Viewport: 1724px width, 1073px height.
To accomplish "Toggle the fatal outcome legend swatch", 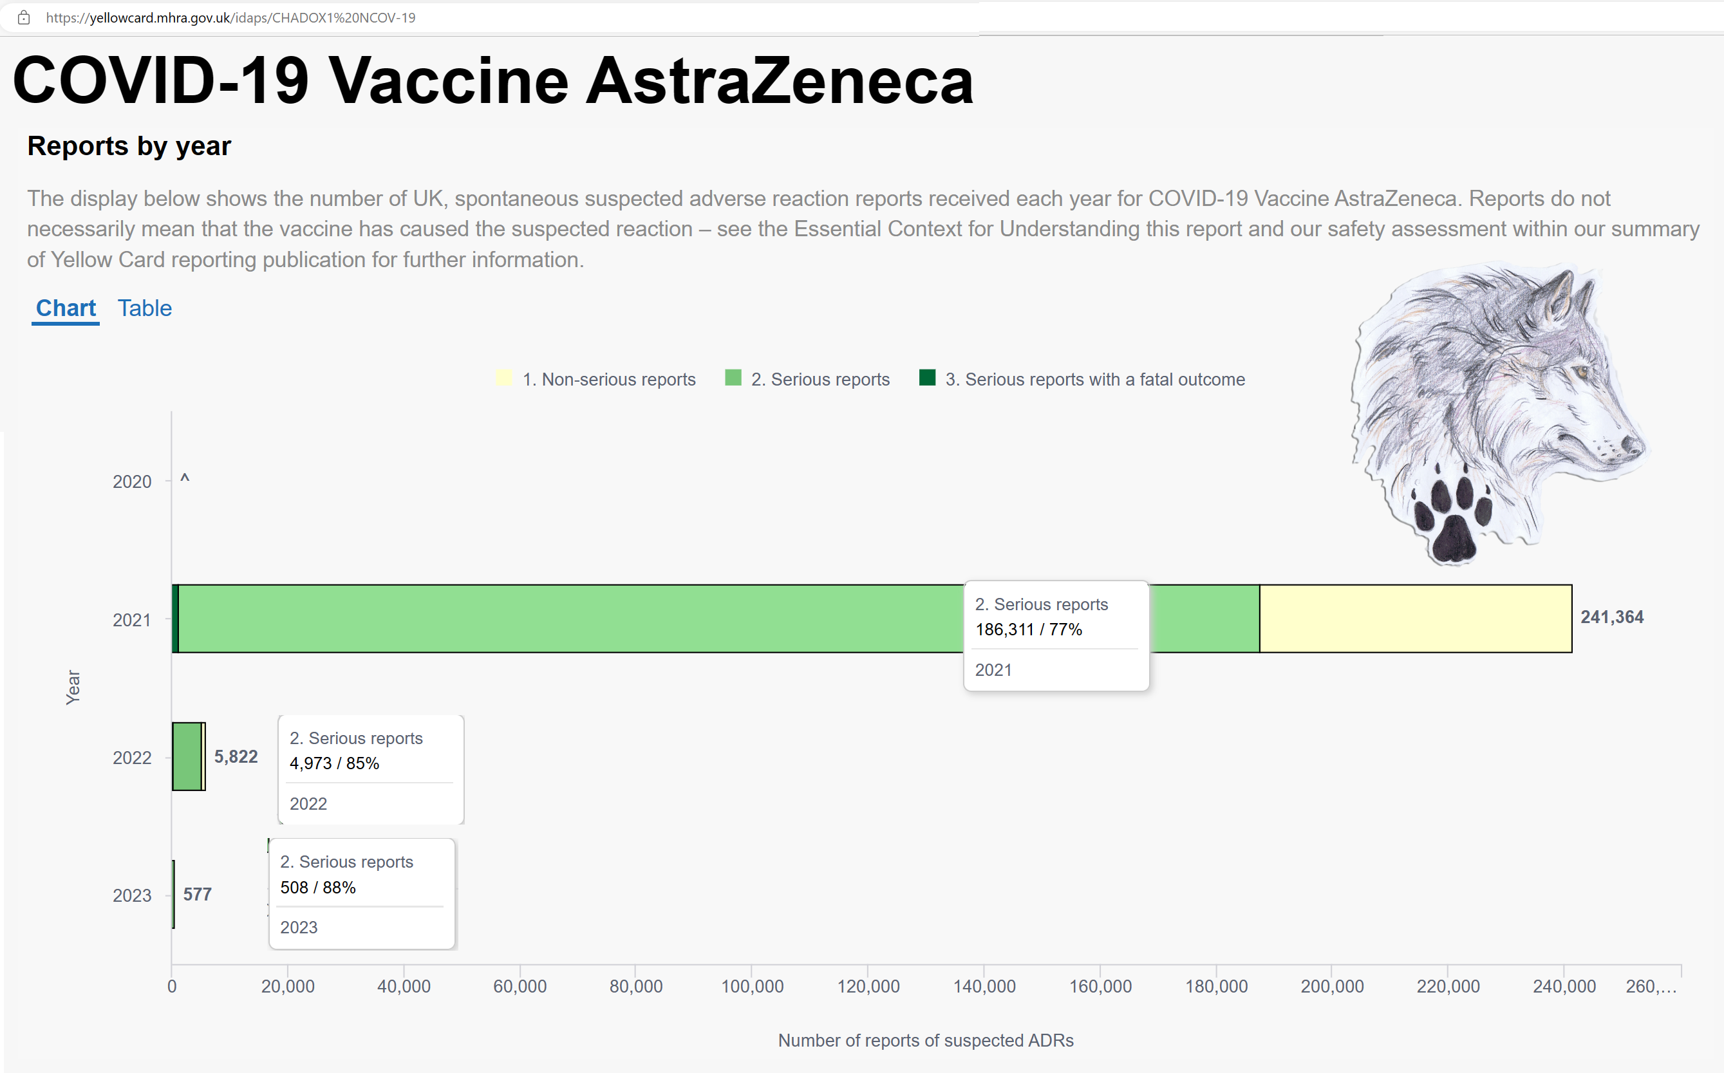I will pyautogui.click(x=927, y=378).
